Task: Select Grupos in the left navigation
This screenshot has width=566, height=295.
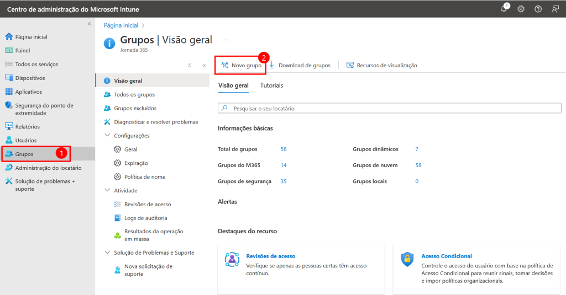Action: pos(48,154)
